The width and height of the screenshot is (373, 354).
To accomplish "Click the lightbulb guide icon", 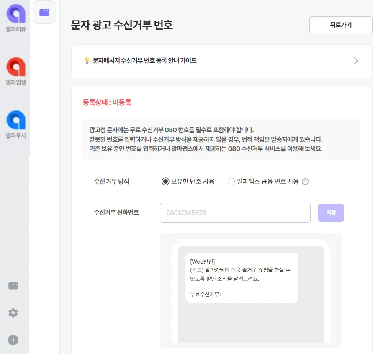I will point(87,60).
